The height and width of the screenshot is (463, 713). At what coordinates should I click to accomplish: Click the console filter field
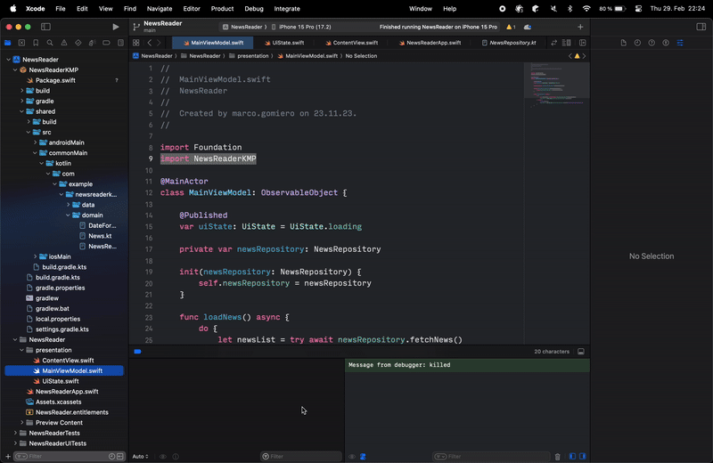click(491, 457)
